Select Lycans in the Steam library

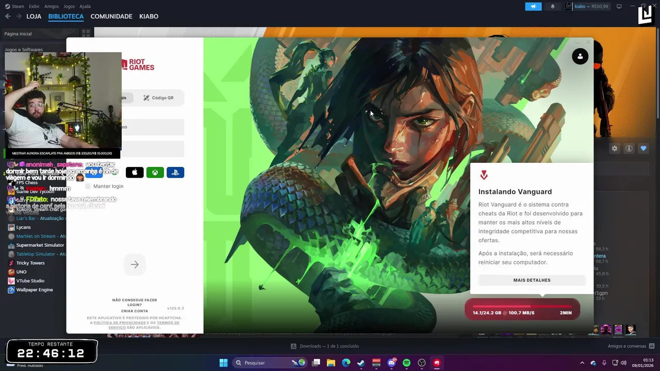pyautogui.click(x=23, y=227)
